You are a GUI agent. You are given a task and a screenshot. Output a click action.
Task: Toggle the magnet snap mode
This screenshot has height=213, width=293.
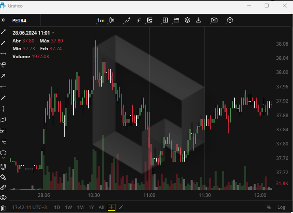(x=3, y=167)
